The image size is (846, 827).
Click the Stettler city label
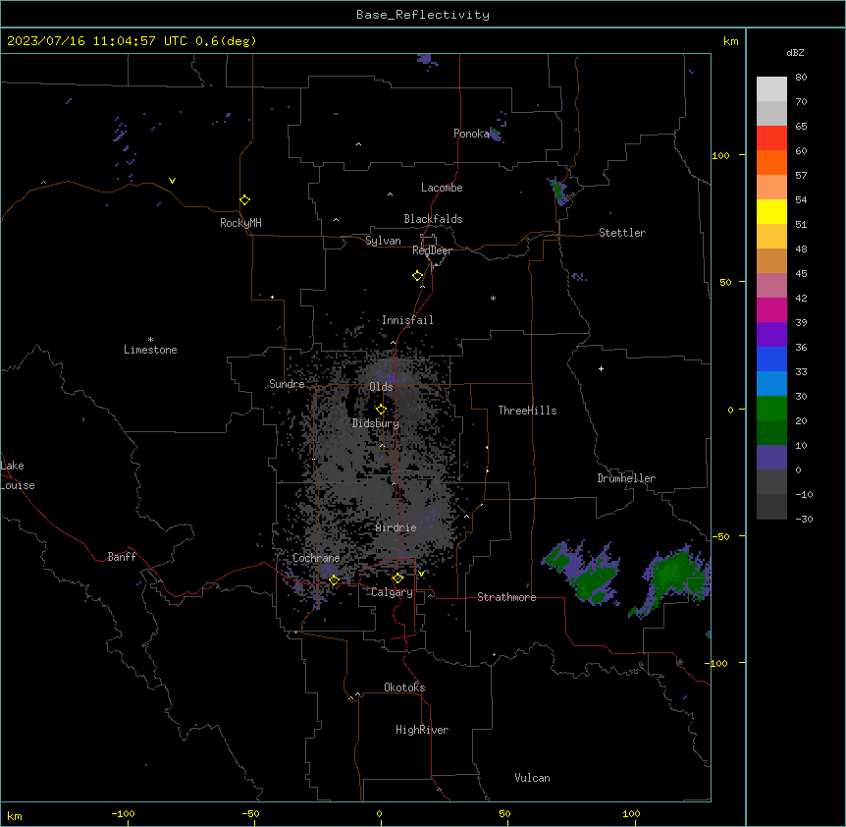(622, 233)
